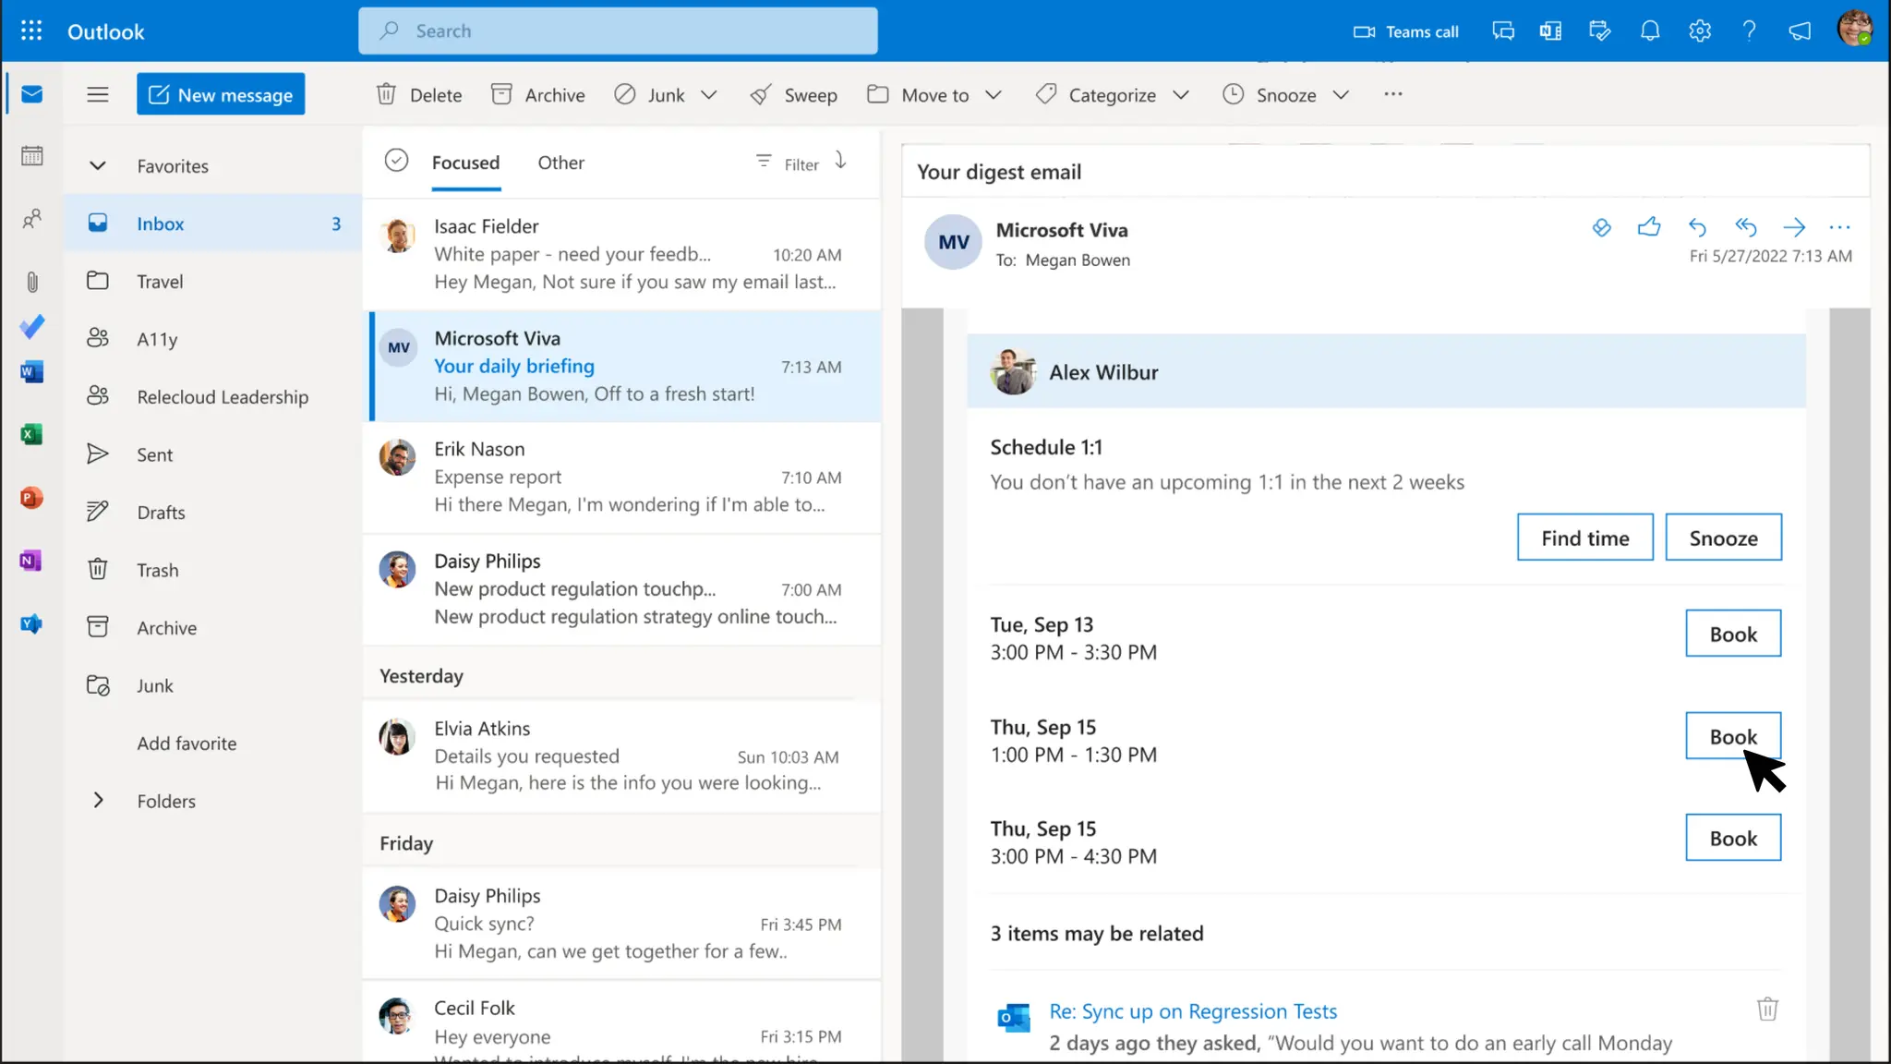Switch to the Other tab
Viewport: 1891px width, 1064px height.
tap(560, 163)
